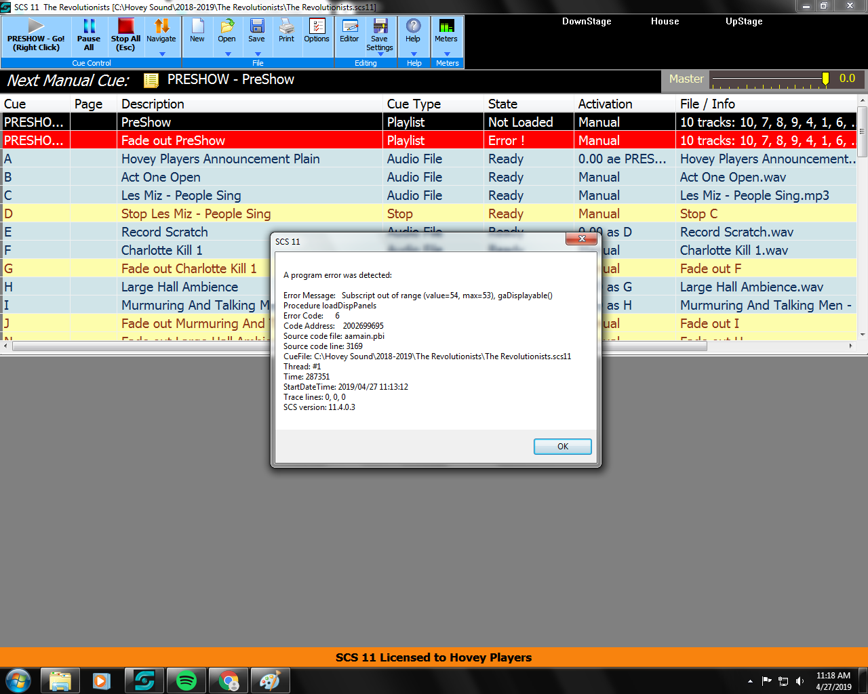Expand the Help dropdown arrow
The height and width of the screenshot is (694, 868).
point(414,54)
